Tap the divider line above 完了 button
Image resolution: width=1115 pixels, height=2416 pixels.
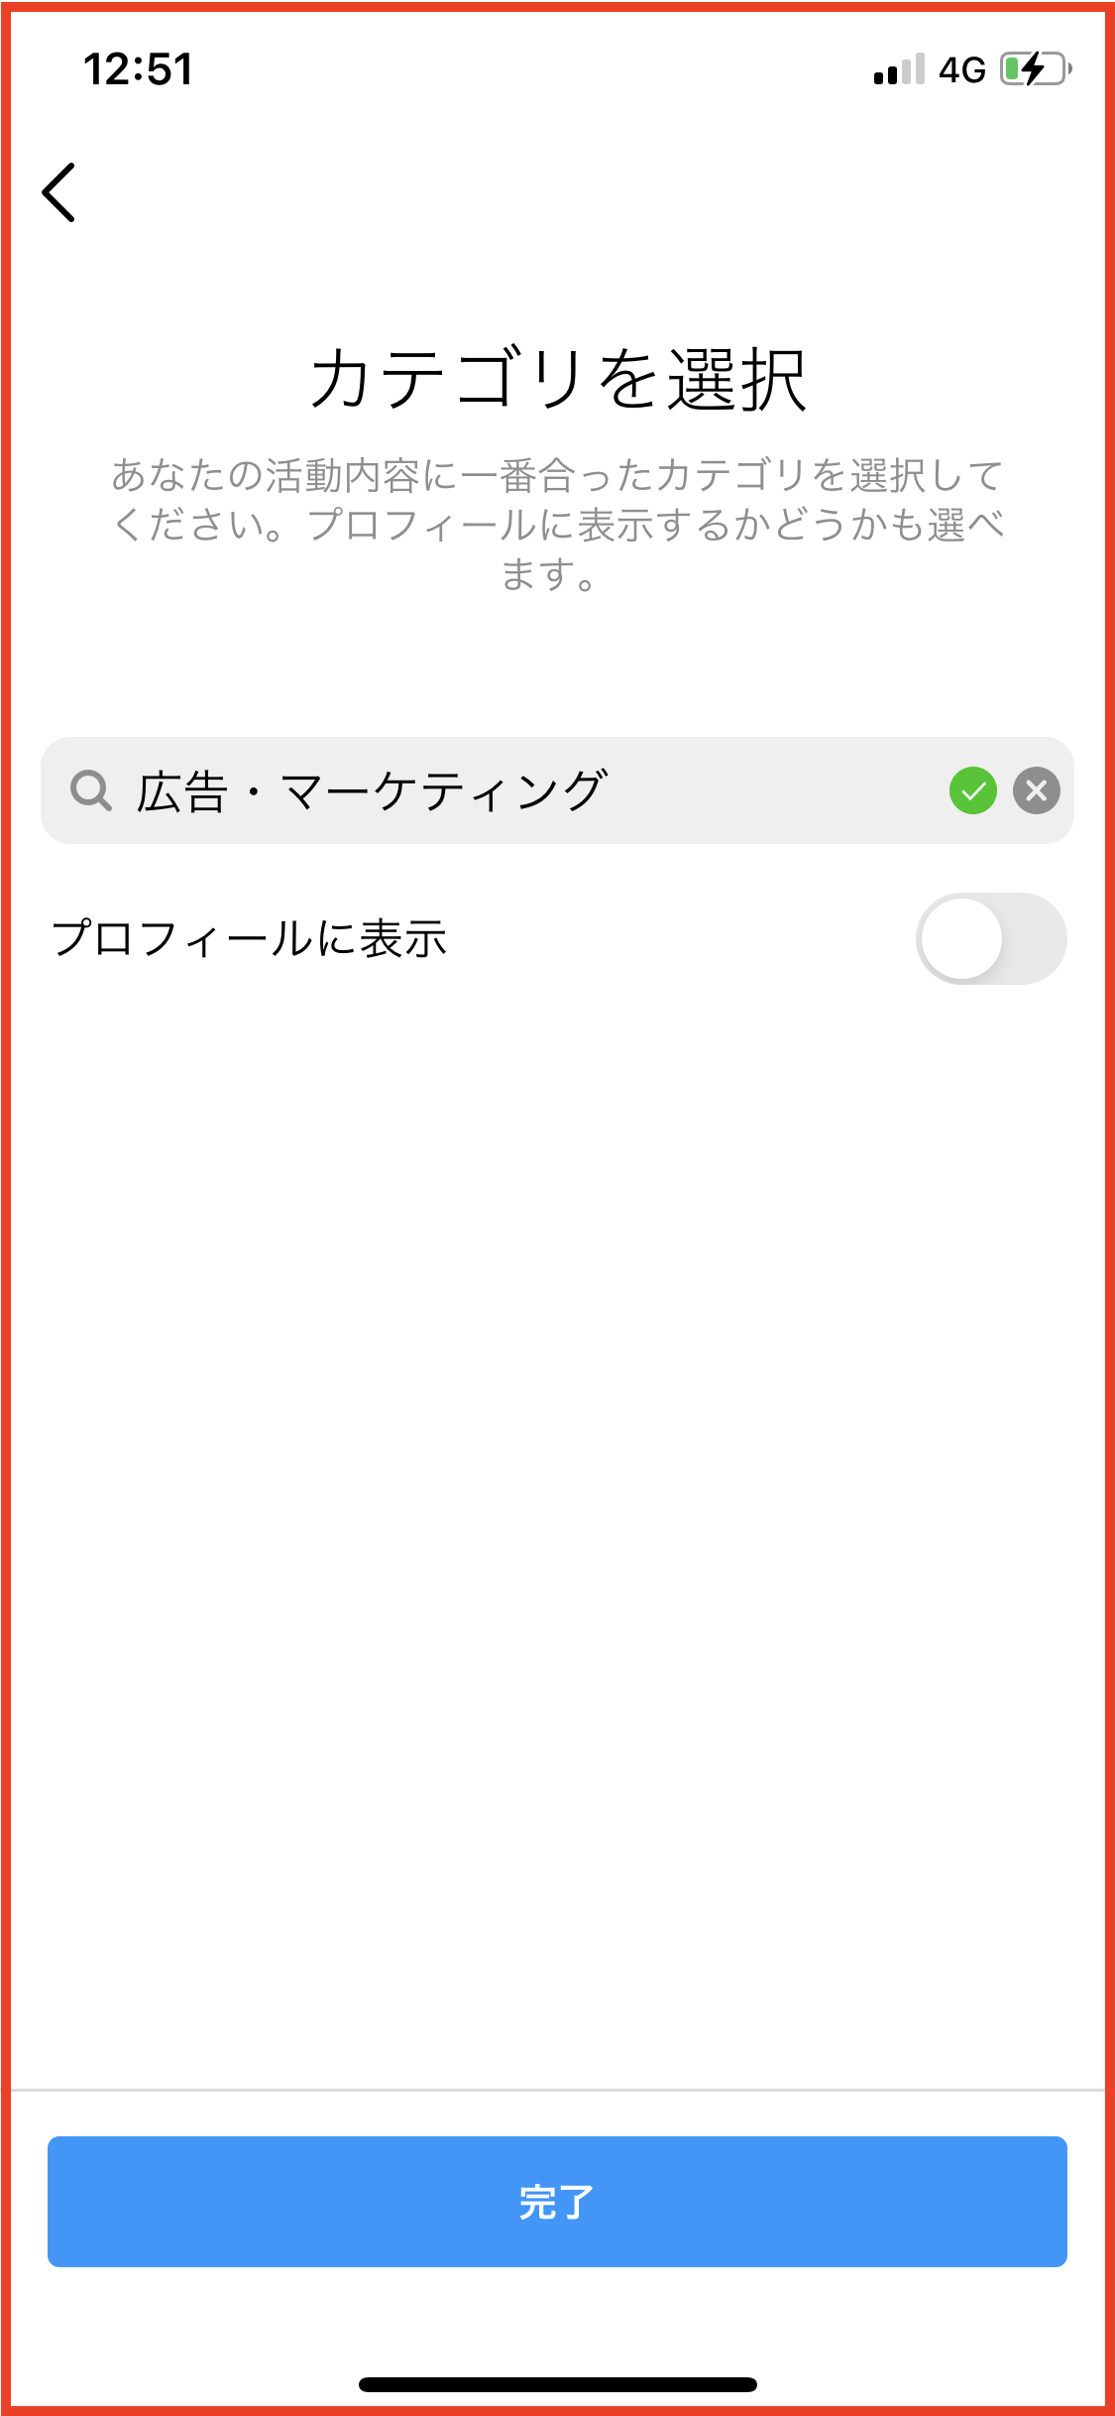[x=557, y=2090]
